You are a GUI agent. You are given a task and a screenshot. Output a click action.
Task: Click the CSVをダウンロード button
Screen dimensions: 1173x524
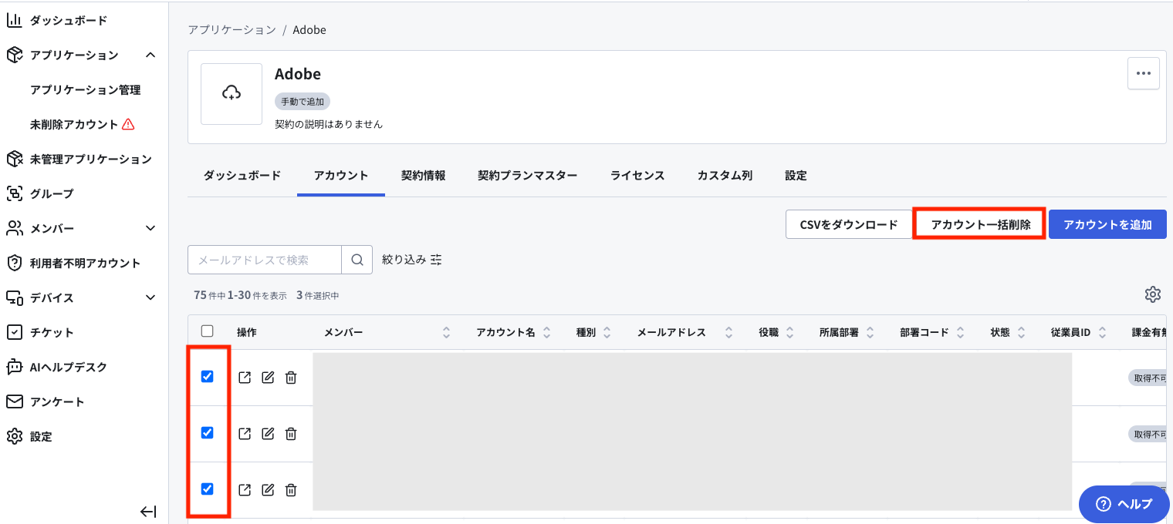(849, 224)
